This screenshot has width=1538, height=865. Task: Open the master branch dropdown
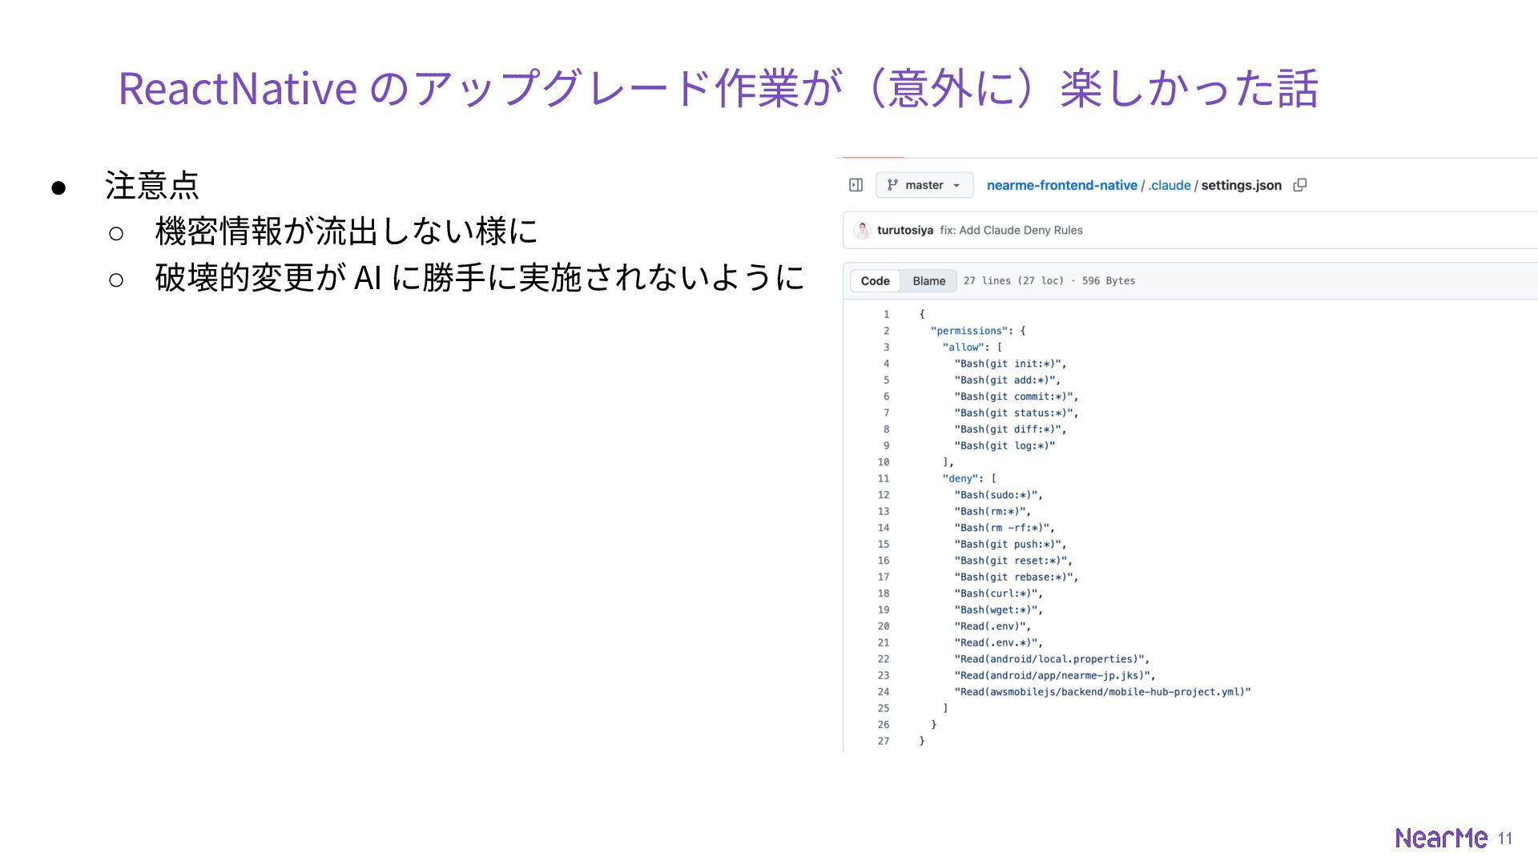pos(924,185)
